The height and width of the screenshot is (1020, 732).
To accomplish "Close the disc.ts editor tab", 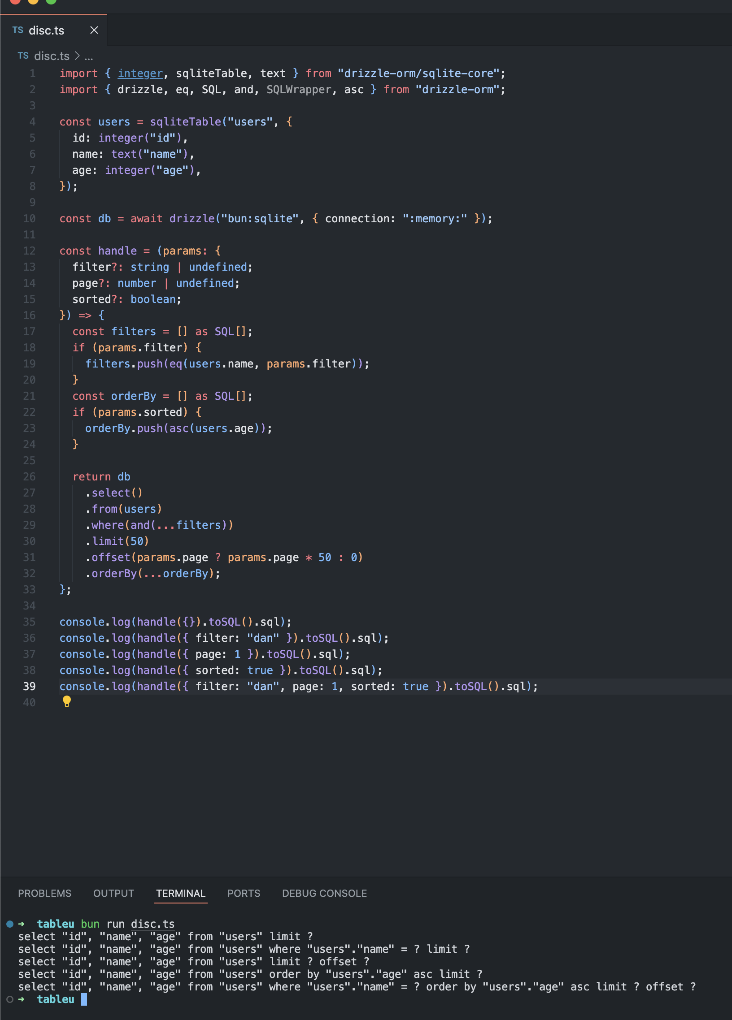I will [x=94, y=30].
